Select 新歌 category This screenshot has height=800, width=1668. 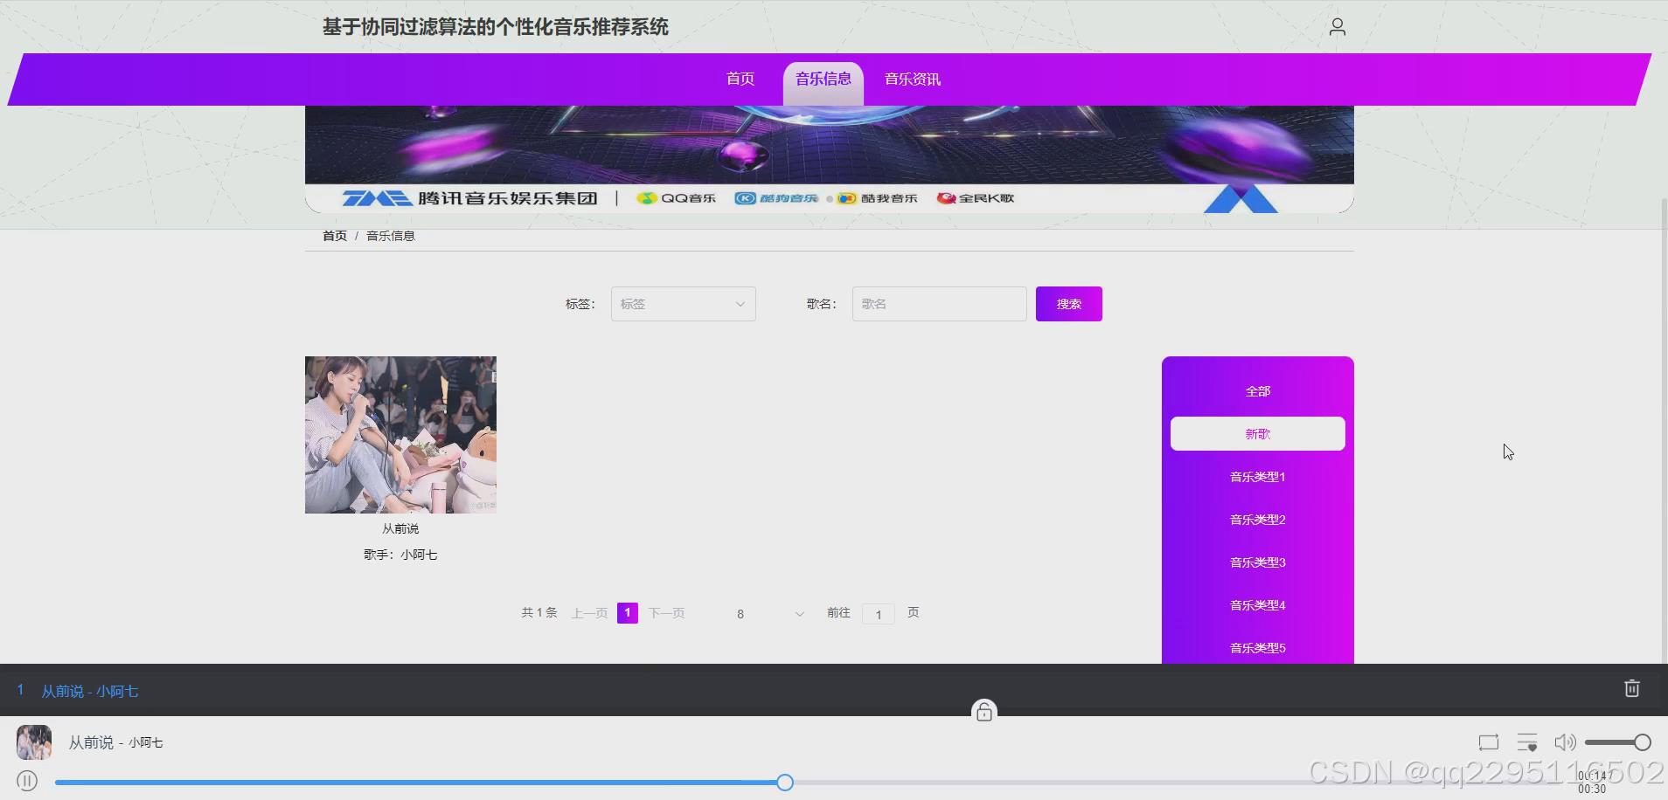coord(1257,434)
